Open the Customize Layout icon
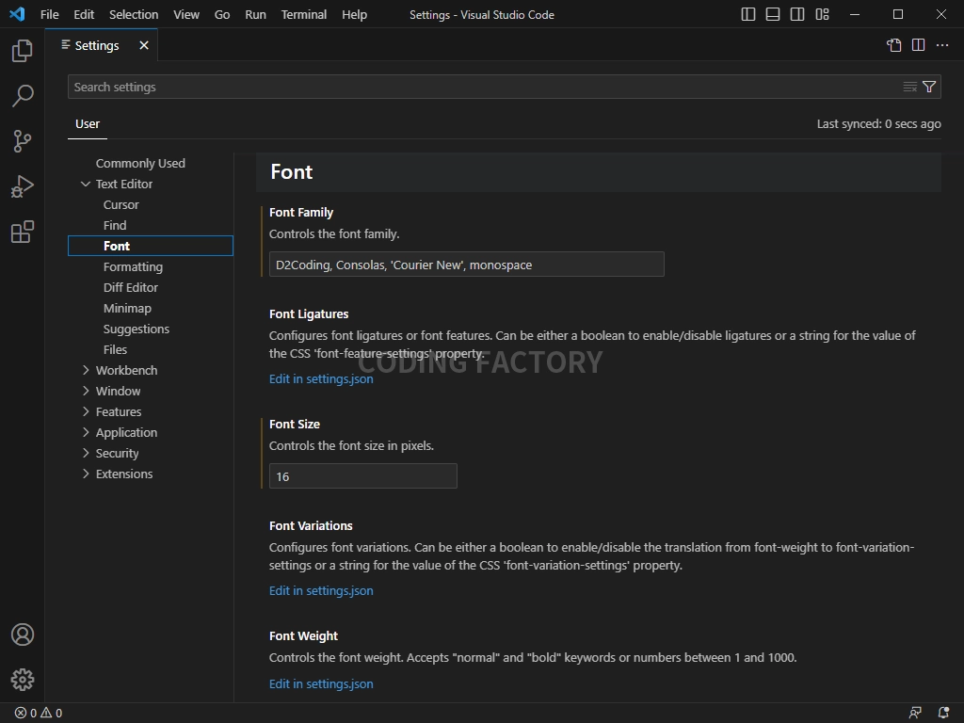Image resolution: width=964 pixels, height=723 pixels. click(822, 14)
